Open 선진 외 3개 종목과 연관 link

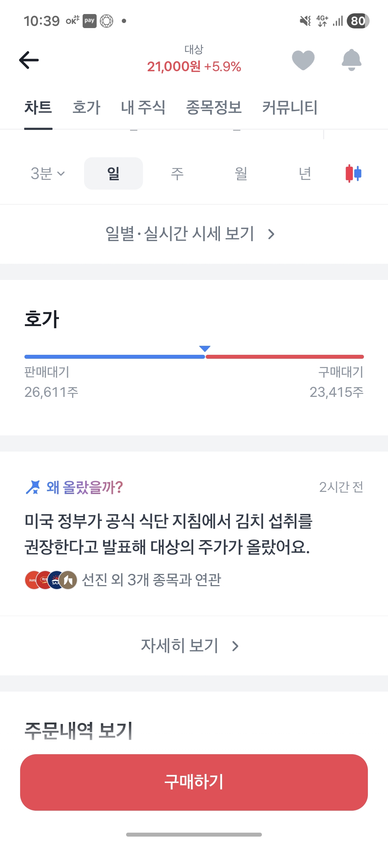(151, 580)
